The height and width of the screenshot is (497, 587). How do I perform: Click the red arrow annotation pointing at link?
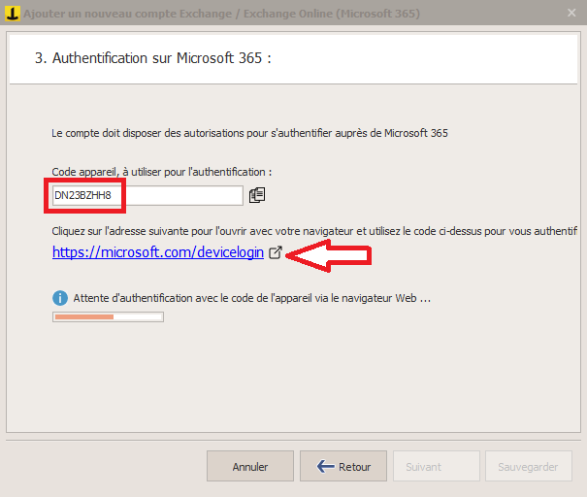coord(329,256)
